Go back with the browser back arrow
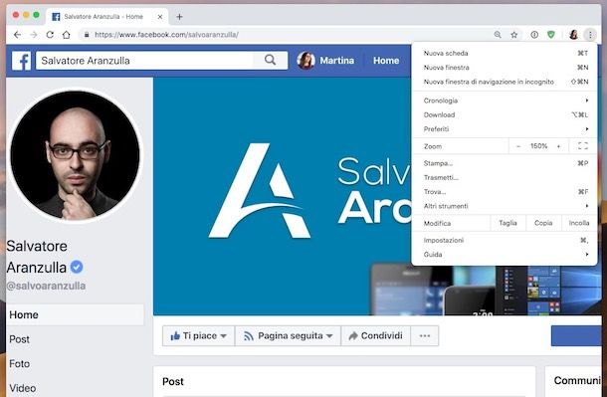The height and width of the screenshot is (397, 607). 17,35
